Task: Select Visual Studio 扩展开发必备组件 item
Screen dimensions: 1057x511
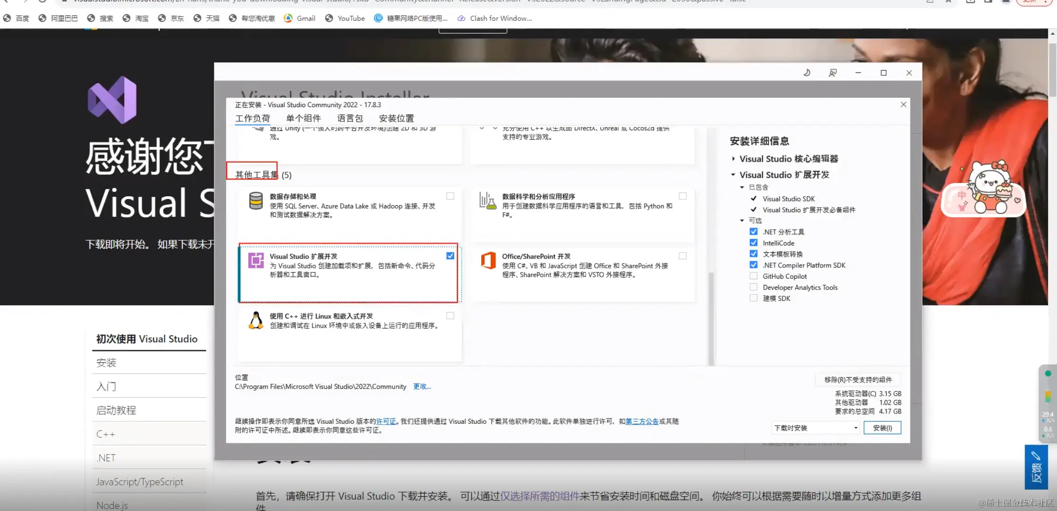Action: pos(809,210)
